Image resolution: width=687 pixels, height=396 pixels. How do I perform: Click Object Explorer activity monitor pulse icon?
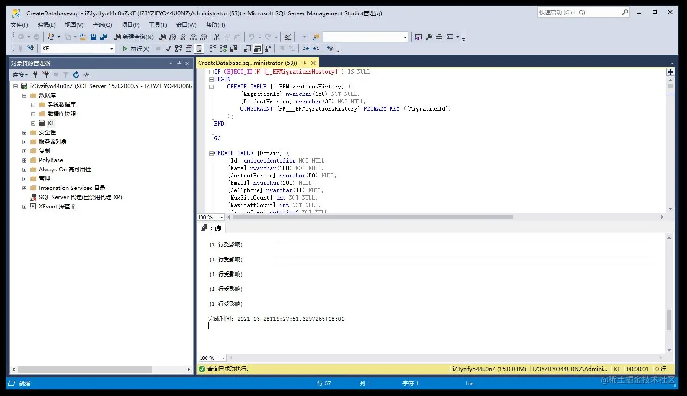click(86, 75)
